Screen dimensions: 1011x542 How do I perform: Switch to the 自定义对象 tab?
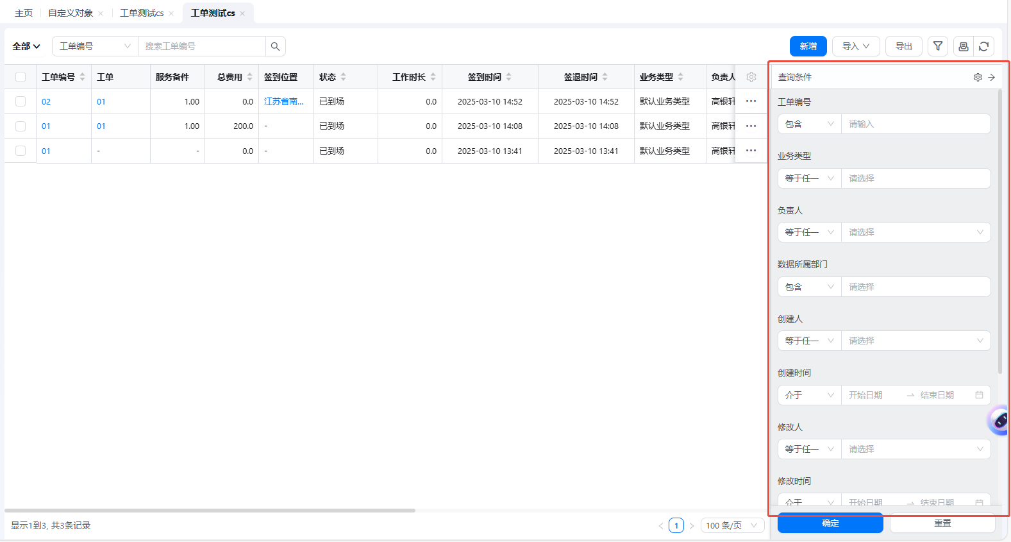coord(71,13)
